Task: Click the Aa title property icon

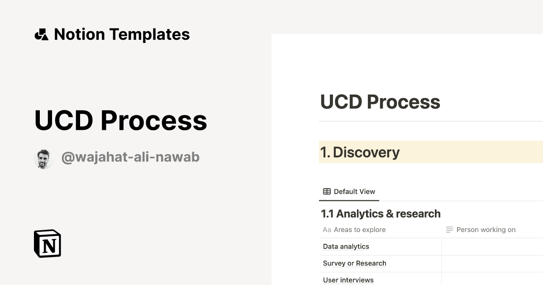Action: [x=326, y=230]
